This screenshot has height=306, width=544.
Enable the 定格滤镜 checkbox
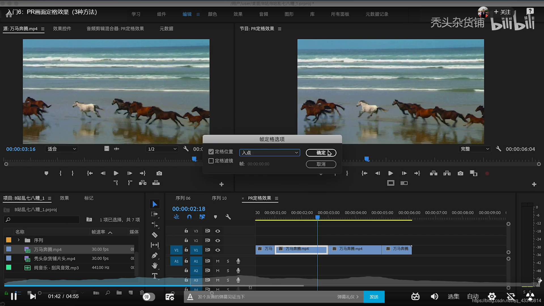click(x=211, y=161)
